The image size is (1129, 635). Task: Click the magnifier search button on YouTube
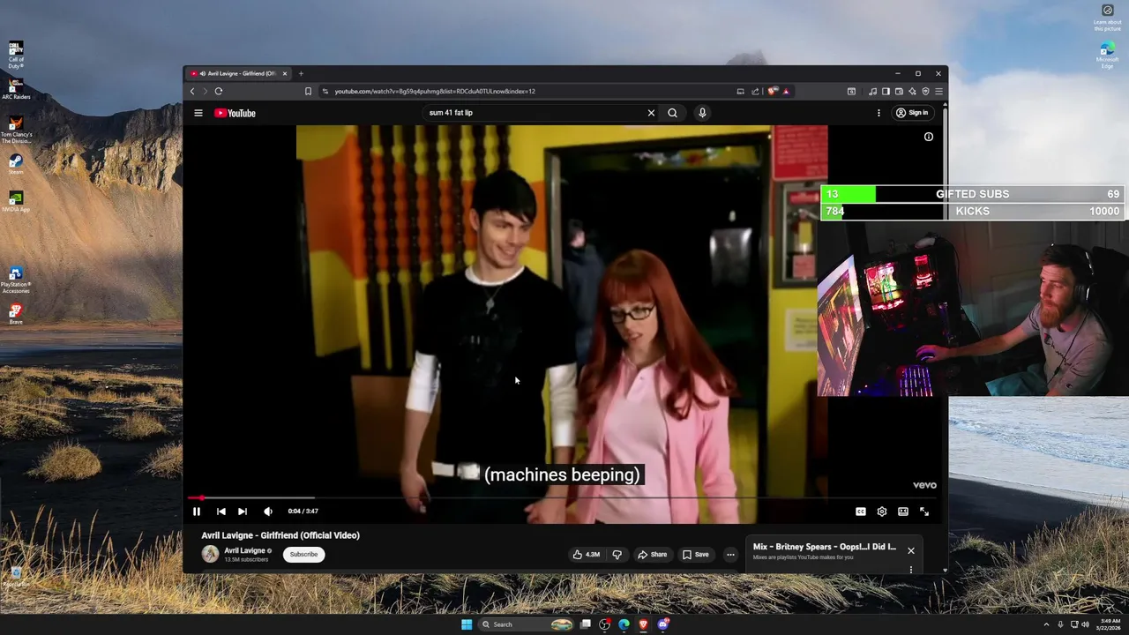(672, 113)
